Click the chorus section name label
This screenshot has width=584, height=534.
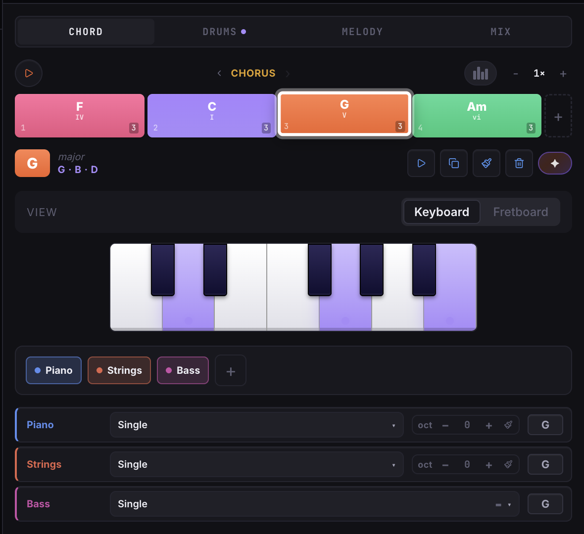pyautogui.click(x=253, y=73)
